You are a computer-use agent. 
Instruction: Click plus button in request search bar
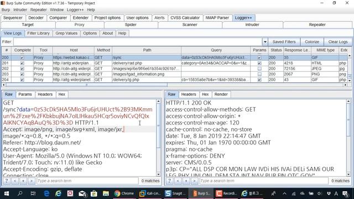[23, 181]
